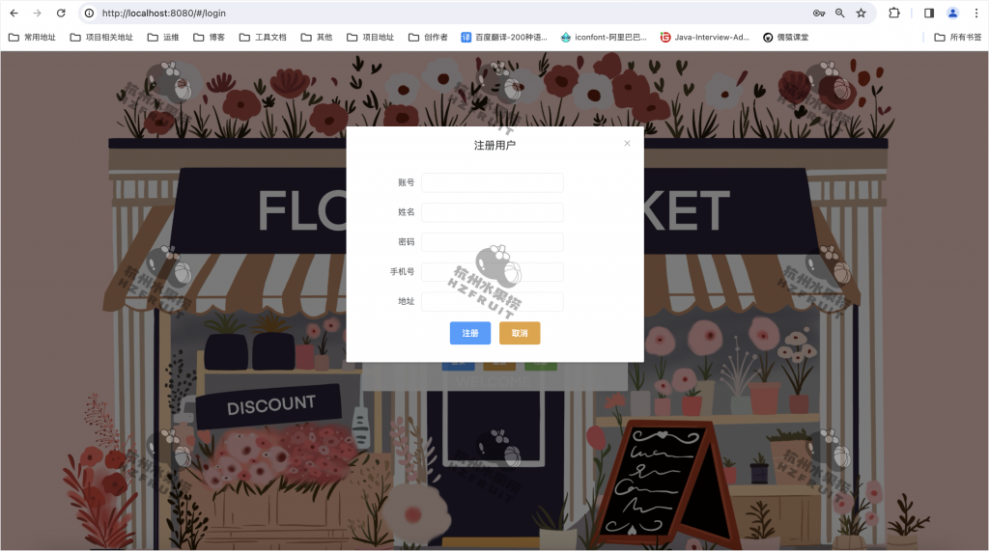View site information icon in address bar
Viewport: 989px width, 551px height.
click(x=90, y=13)
